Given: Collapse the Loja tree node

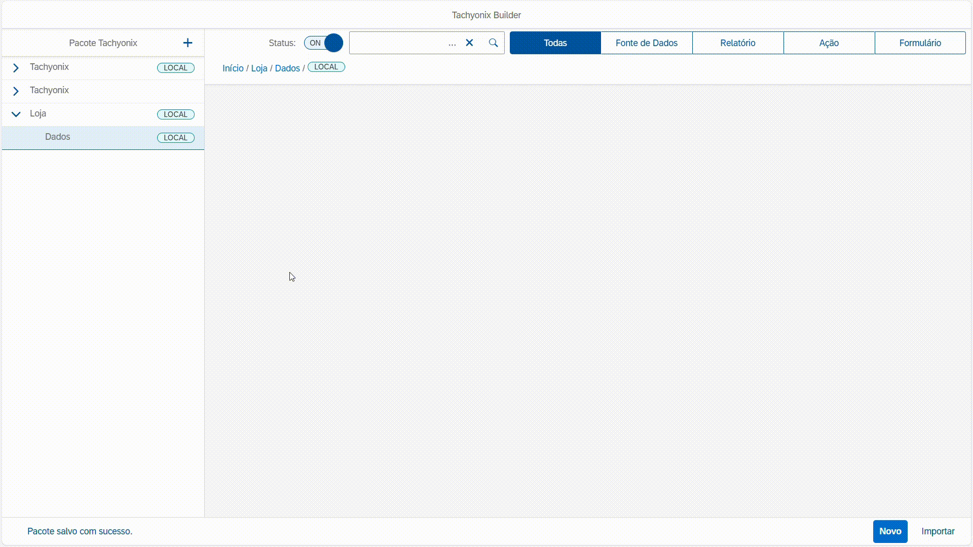Looking at the screenshot, I should tap(16, 114).
